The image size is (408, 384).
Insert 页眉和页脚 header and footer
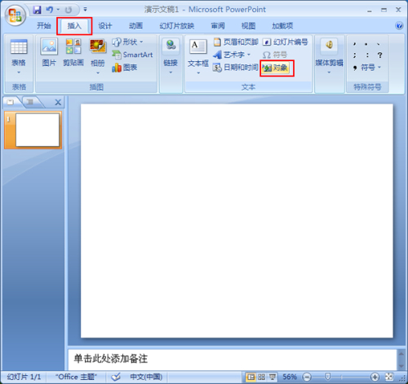[236, 42]
